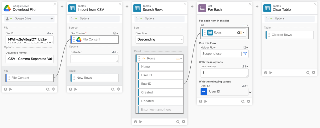Click the File ID input field
The height and width of the screenshot is (128, 320).
30,40
